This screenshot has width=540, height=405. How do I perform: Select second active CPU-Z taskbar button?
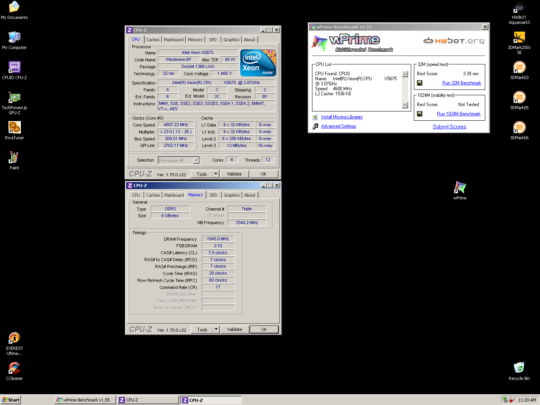pos(211,400)
